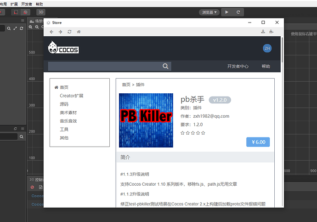This screenshot has height=222, width=317.
Task: Click the PB Killer thumbnail
Action: point(146,120)
